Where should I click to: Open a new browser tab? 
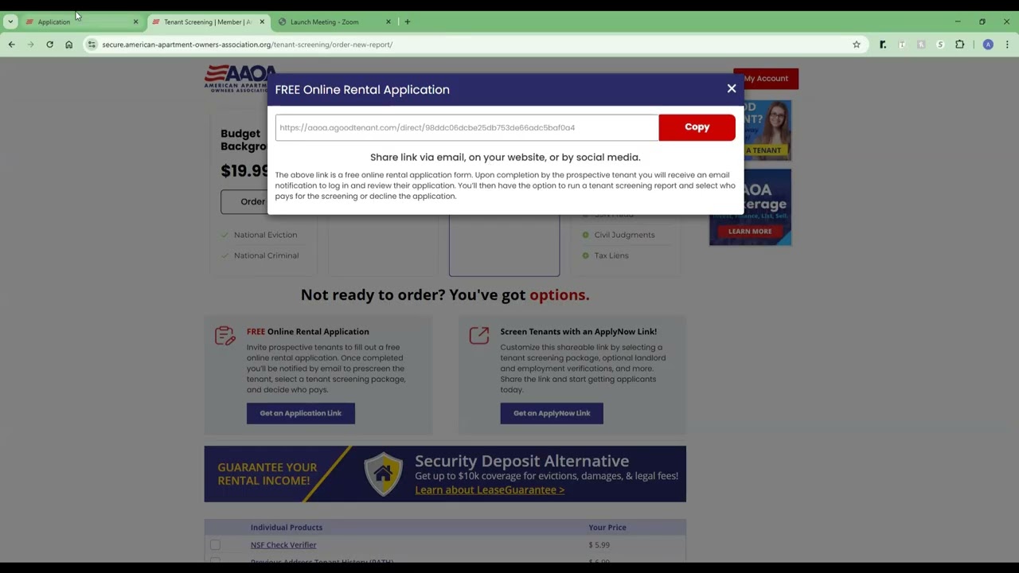click(408, 22)
